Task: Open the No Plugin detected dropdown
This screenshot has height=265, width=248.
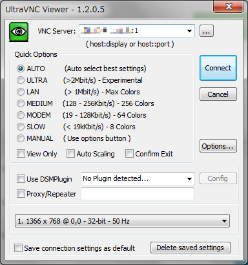Action: (189, 179)
